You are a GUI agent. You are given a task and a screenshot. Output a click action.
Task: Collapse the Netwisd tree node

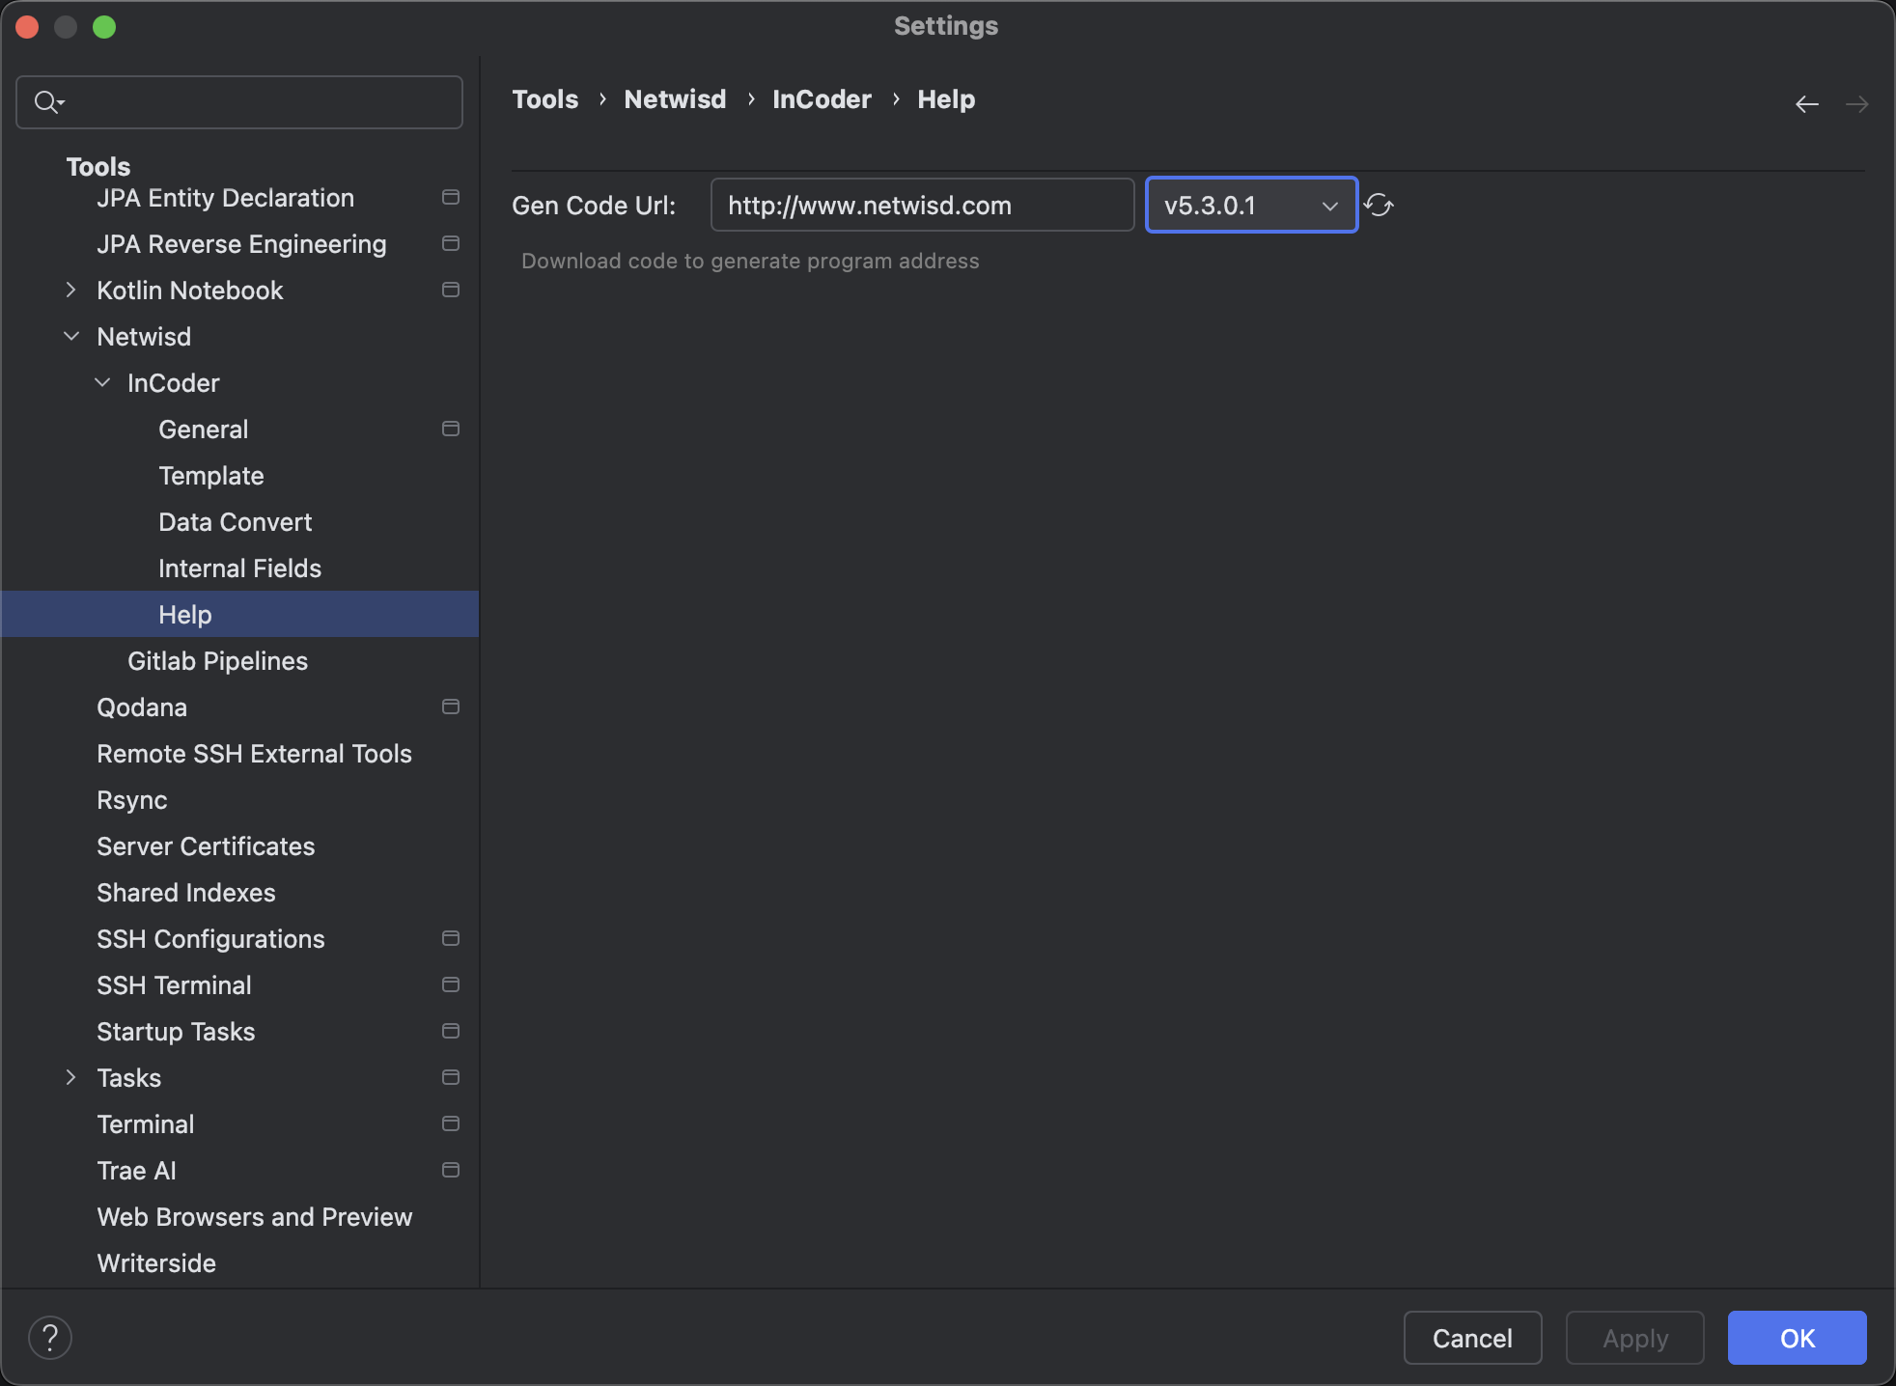(x=71, y=337)
